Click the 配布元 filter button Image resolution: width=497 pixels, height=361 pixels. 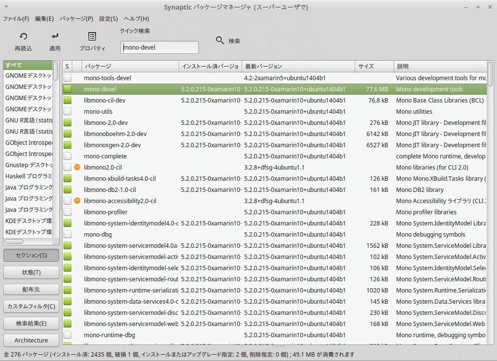[31, 289]
